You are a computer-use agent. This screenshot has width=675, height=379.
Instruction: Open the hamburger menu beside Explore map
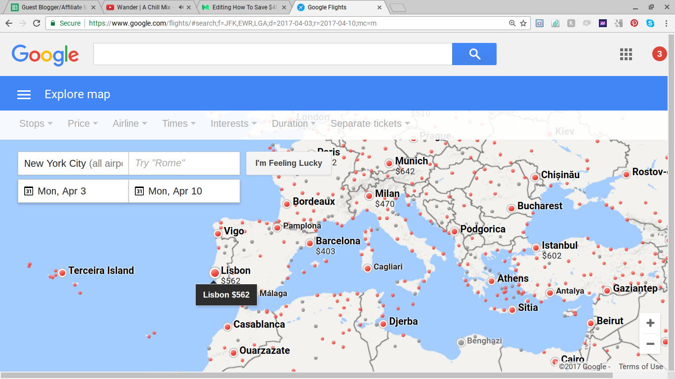pos(24,95)
